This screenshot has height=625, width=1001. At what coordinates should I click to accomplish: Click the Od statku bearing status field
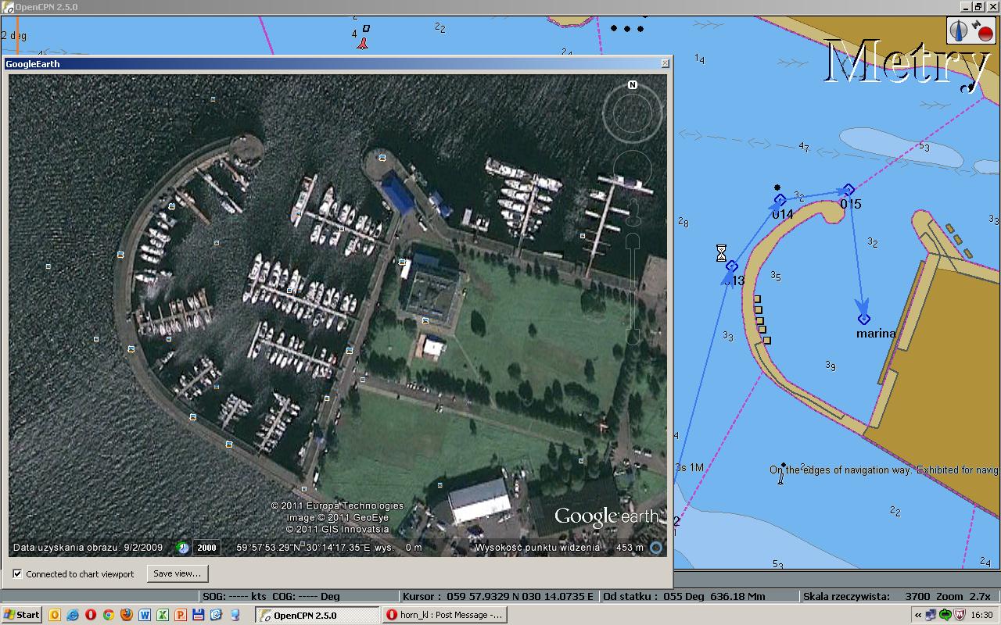(x=700, y=596)
